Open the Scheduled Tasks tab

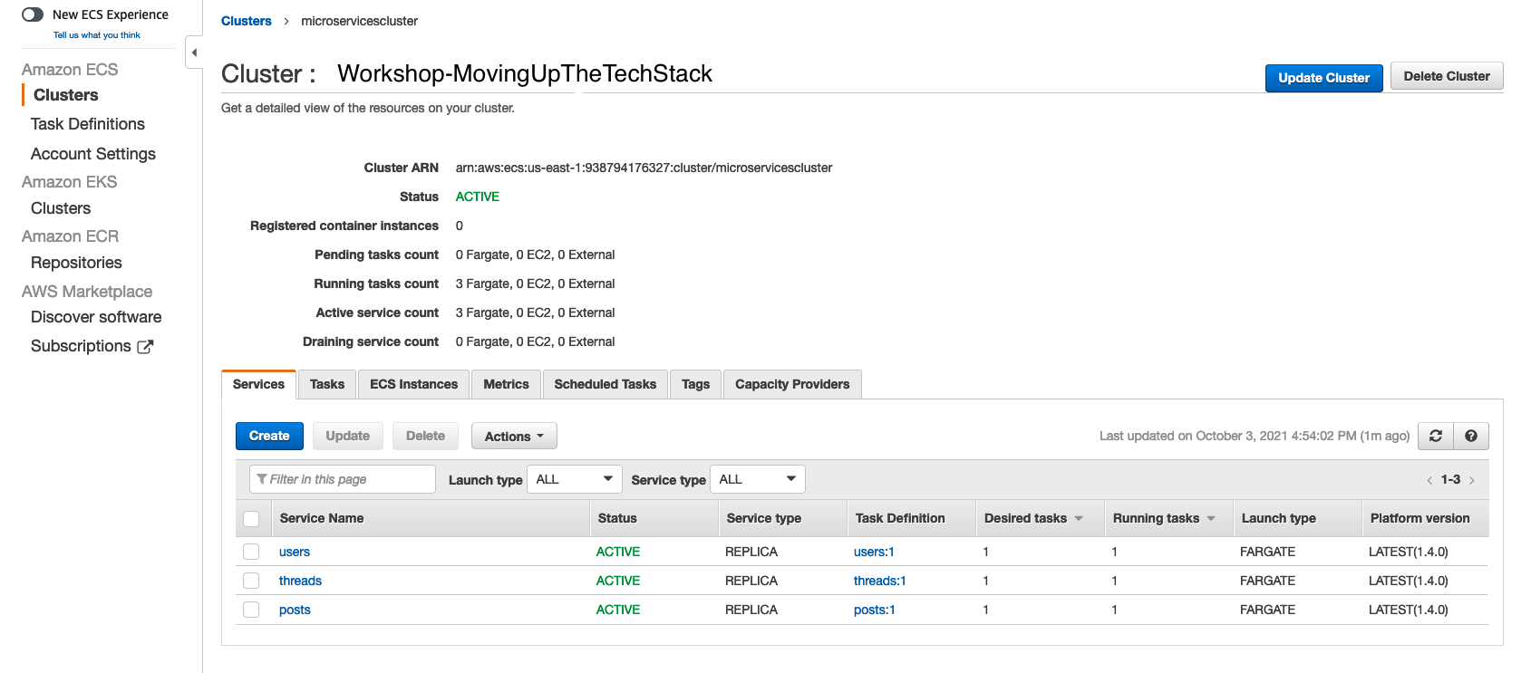click(606, 384)
